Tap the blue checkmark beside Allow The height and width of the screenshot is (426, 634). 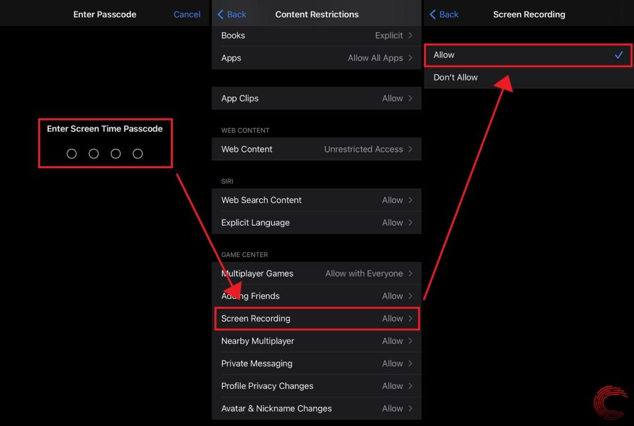coord(619,55)
